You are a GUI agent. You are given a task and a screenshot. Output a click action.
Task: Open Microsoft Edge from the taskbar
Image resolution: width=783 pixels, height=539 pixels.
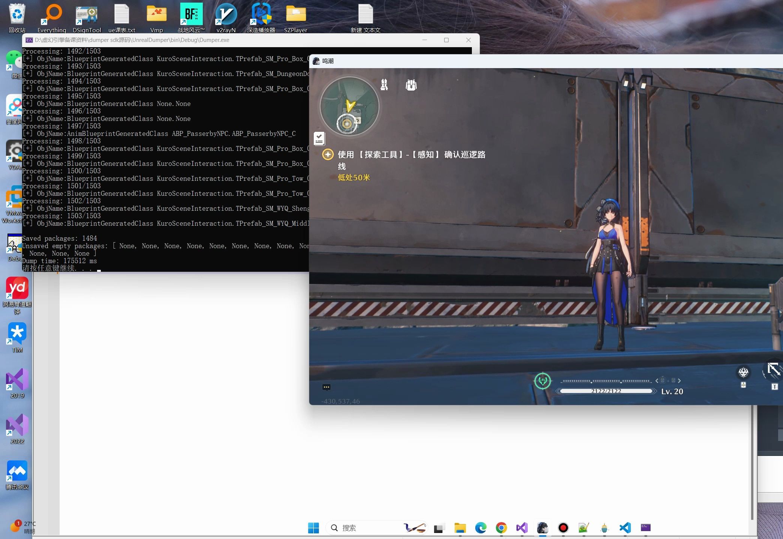pos(481,528)
